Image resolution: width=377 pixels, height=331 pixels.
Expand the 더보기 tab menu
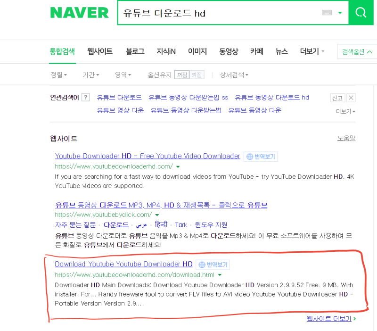[x=312, y=51]
